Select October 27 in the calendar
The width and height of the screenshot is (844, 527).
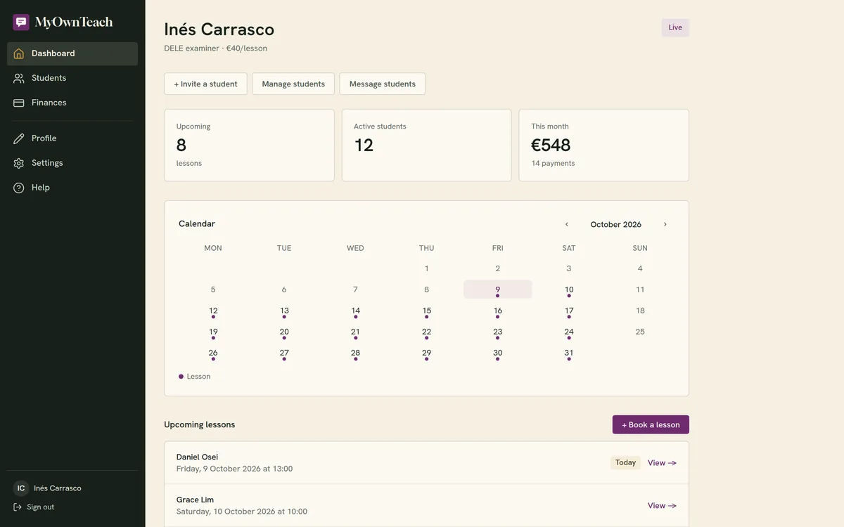(x=284, y=353)
